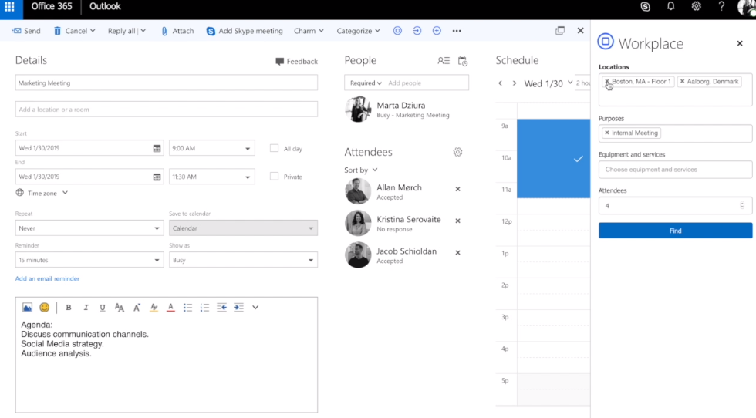The image size is (756, 418).
Task: Click Add an email reminder link
Action: pos(47,278)
